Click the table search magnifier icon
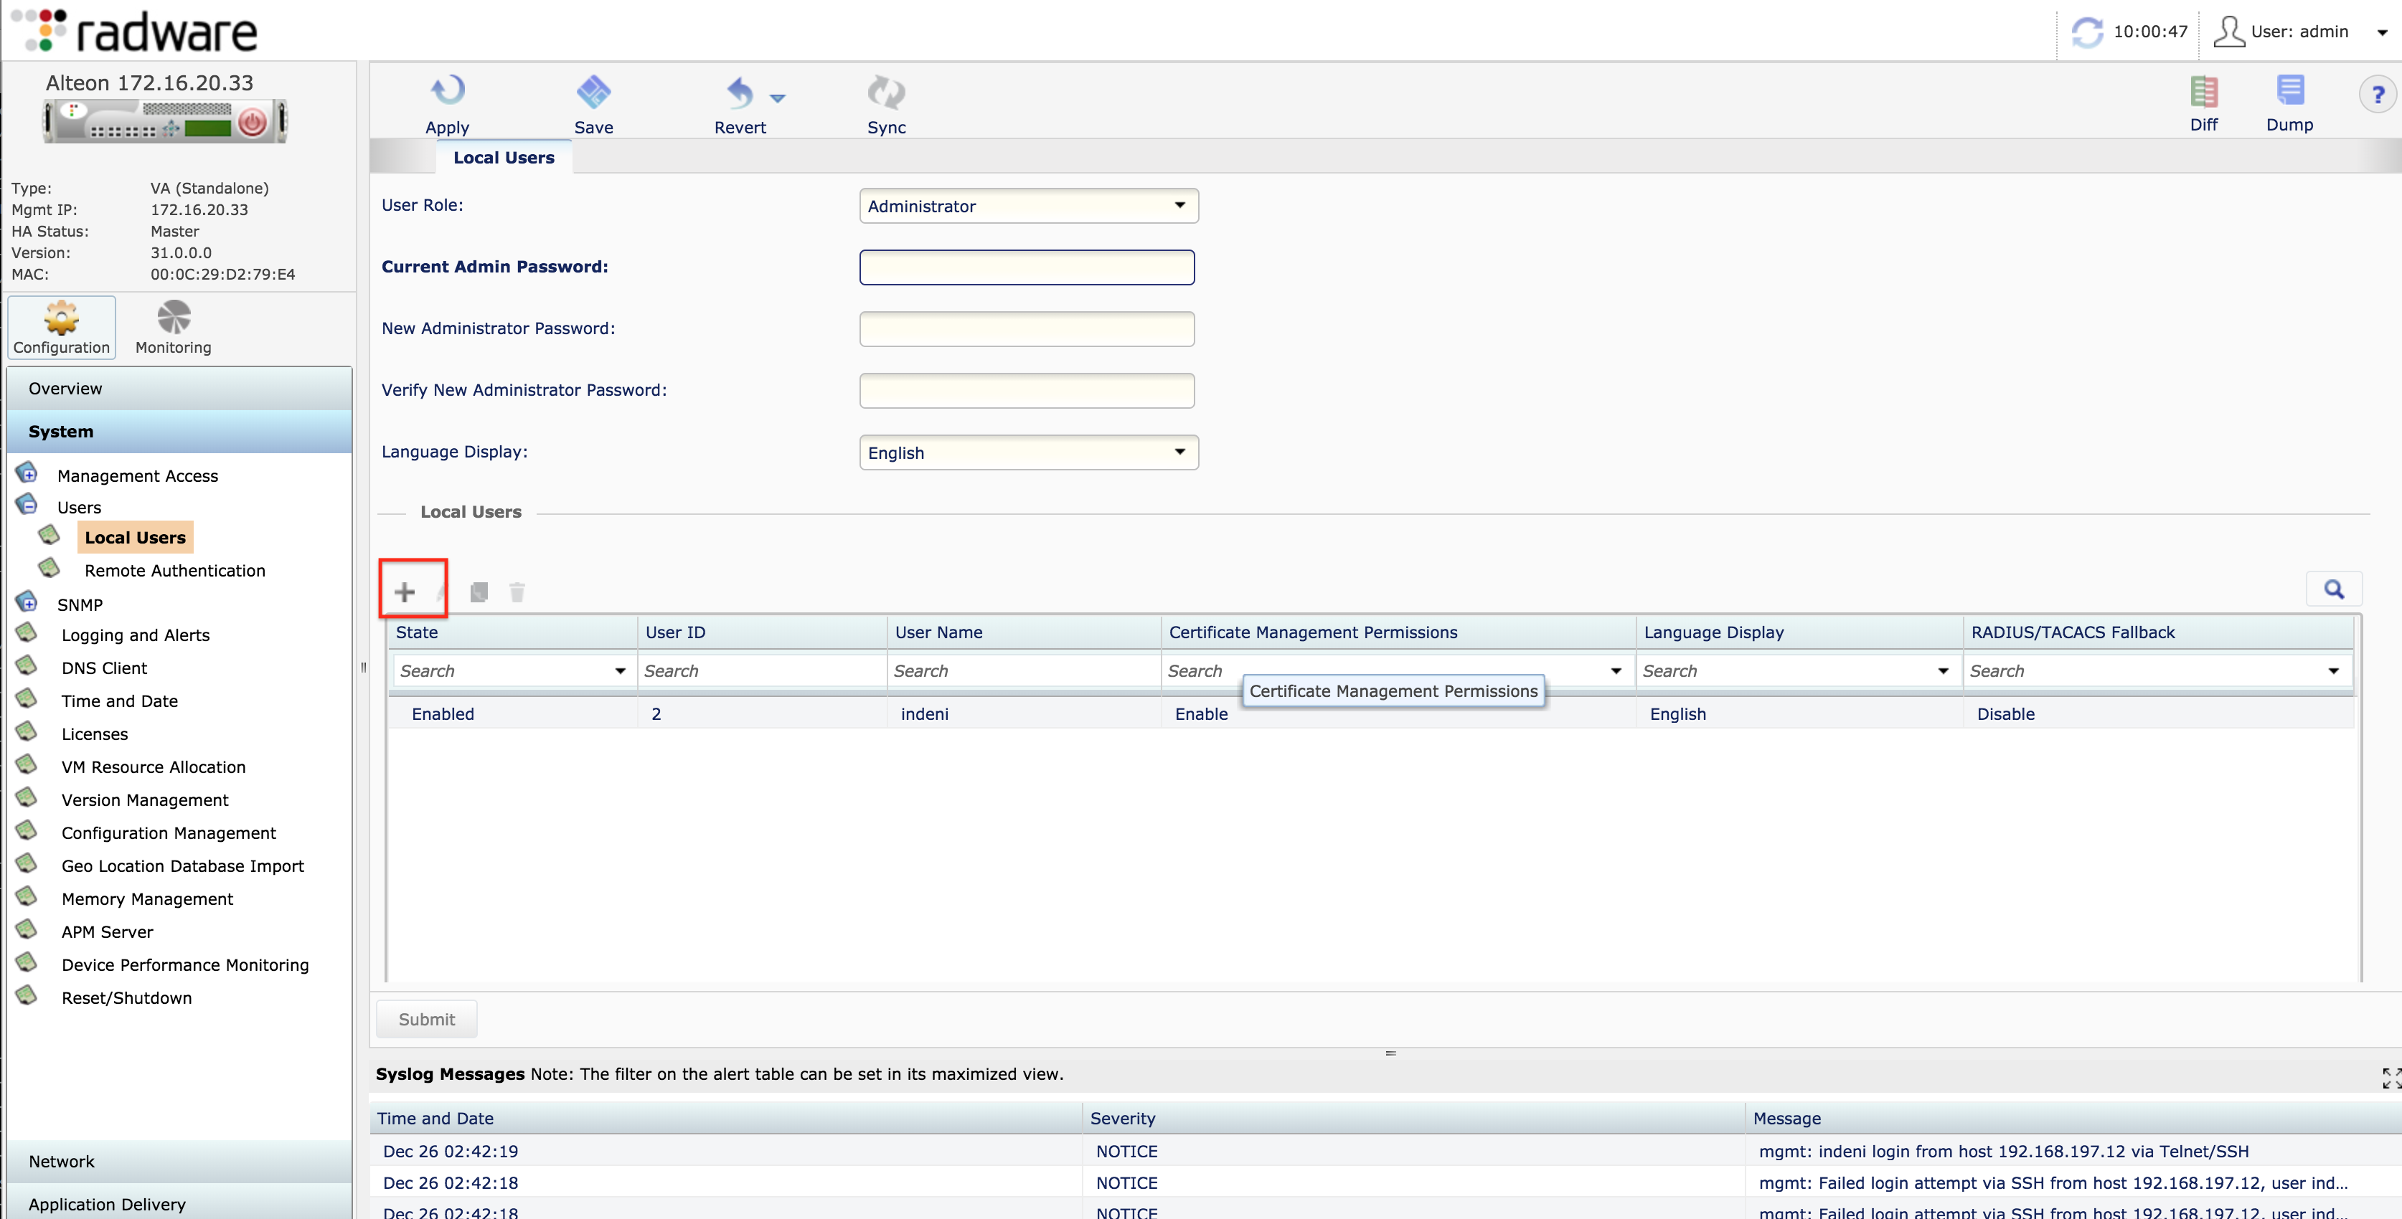 pyautogui.click(x=2333, y=589)
